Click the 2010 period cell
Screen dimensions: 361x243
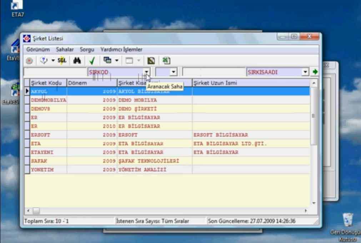click(x=92, y=126)
